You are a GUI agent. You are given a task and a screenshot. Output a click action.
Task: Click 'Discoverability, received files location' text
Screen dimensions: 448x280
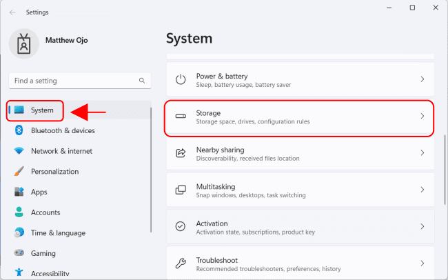coord(247,159)
